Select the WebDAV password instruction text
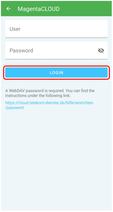 click(50, 93)
